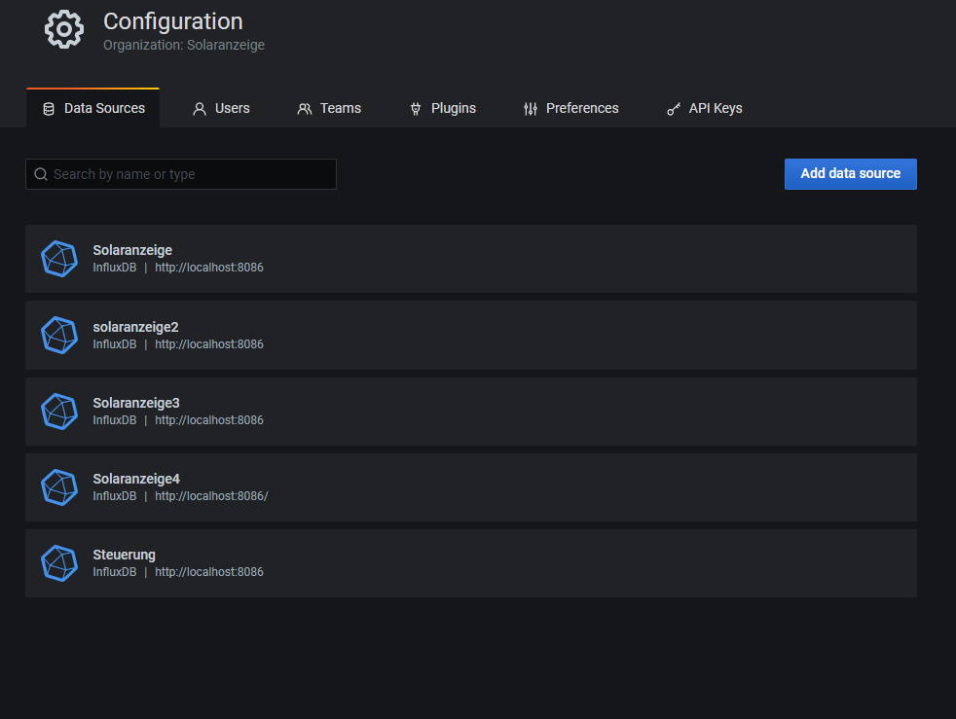The width and height of the screenshot is (956, 719).
Task: Click InfluxDB logo icon next to Steuerung
Action: click(59, 563)
